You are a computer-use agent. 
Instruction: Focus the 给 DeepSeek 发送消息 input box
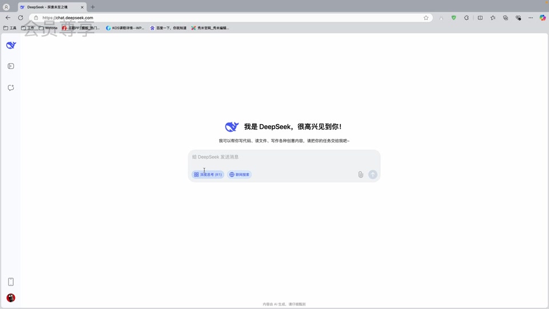tap(284, 157)
